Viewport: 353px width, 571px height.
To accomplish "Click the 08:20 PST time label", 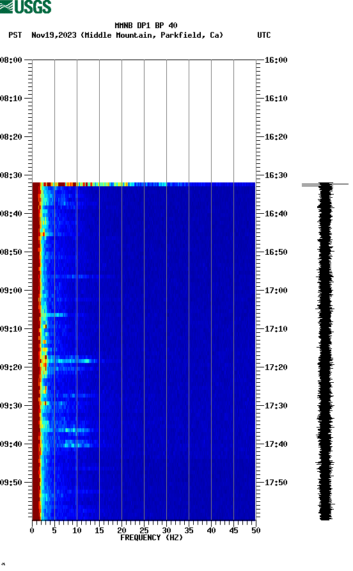I will point(11,136).
